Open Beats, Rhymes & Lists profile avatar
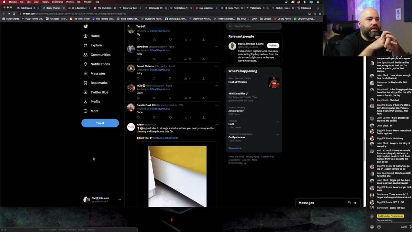The height and width of the screenshot is (232, 412). tap(232, 46)
